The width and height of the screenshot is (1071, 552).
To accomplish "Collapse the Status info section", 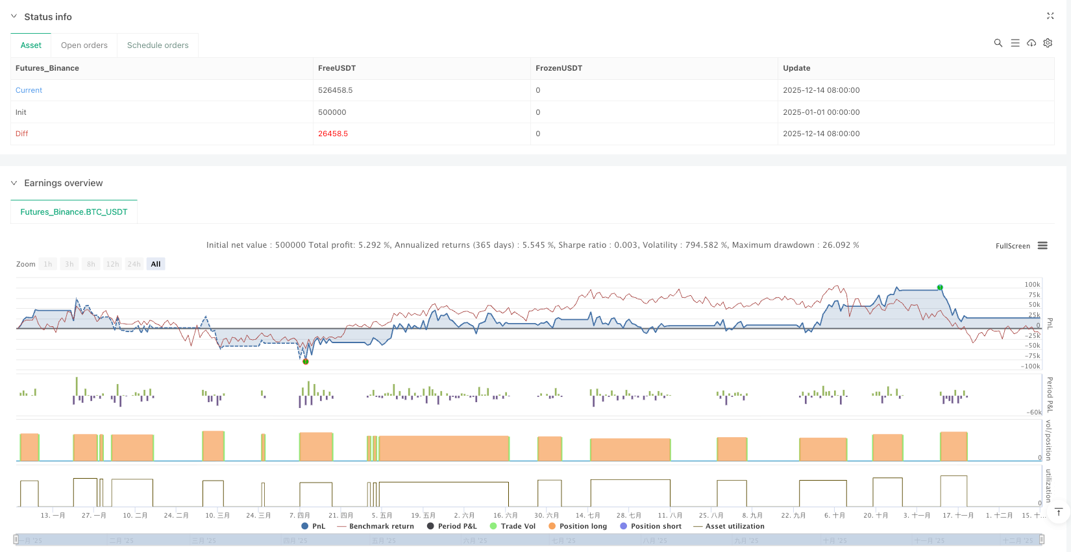I will [14, 17].
